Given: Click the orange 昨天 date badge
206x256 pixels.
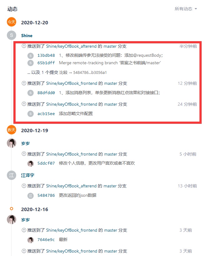Looking at the screenshot, I should click(12, 130).
